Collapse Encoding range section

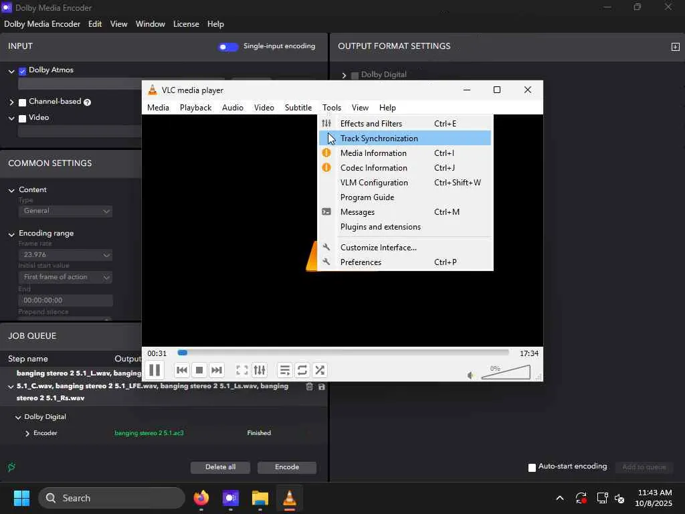[11, 234]
